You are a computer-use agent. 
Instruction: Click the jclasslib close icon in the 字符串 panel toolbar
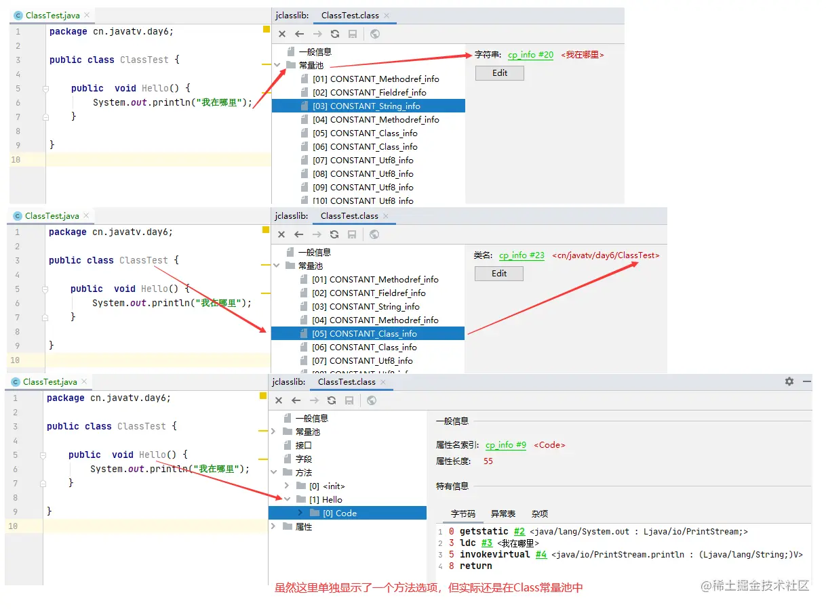pos(282,34)
